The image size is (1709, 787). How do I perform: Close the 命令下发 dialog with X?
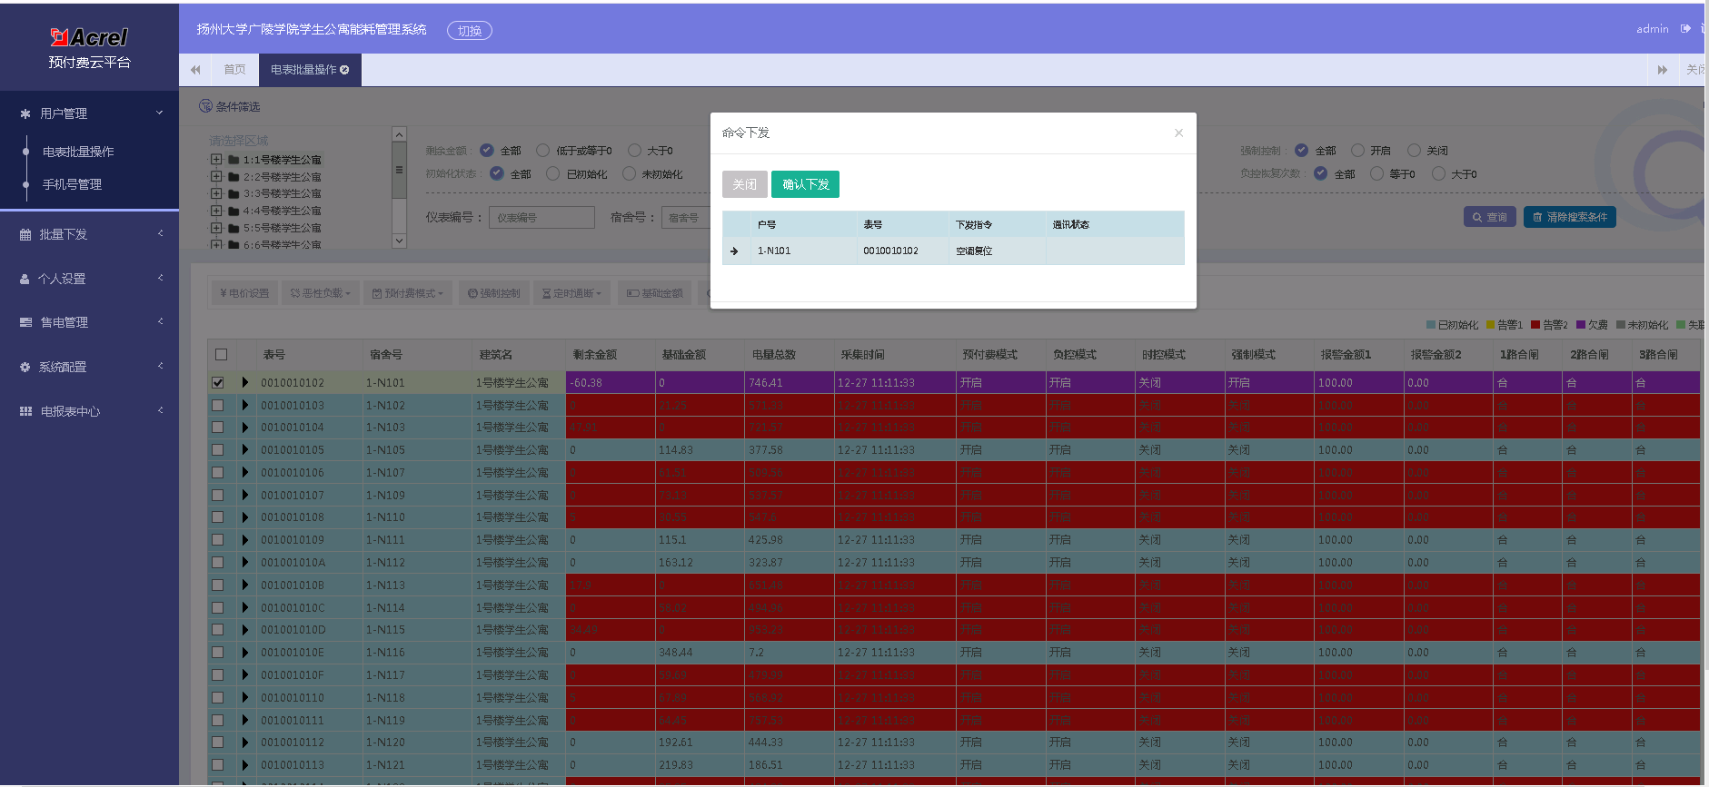tap(1178, 133)
